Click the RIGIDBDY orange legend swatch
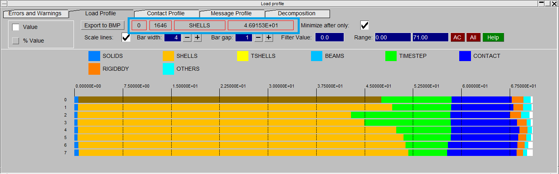 coord(94,69)
